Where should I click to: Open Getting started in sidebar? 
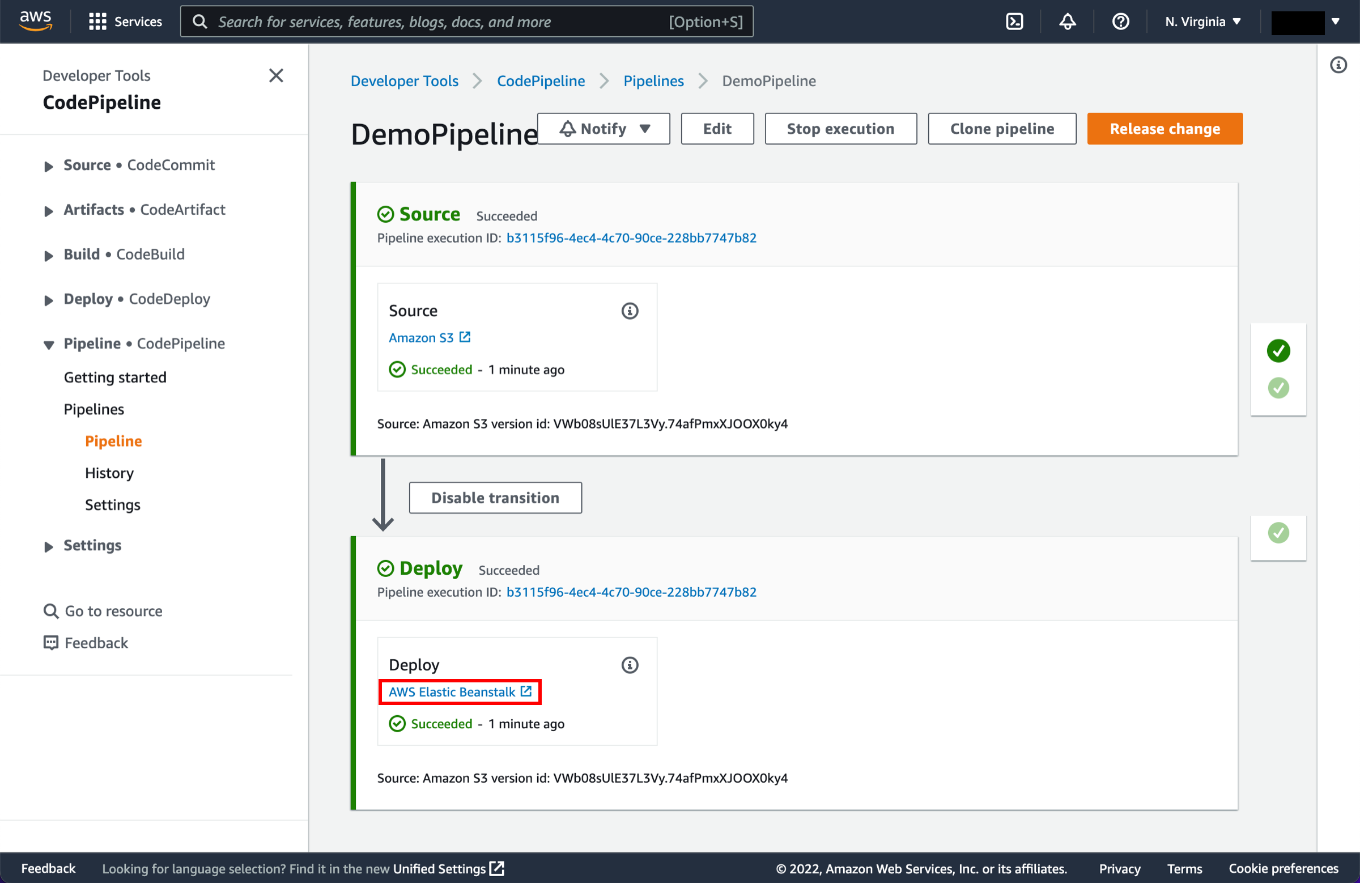point(115,377)
